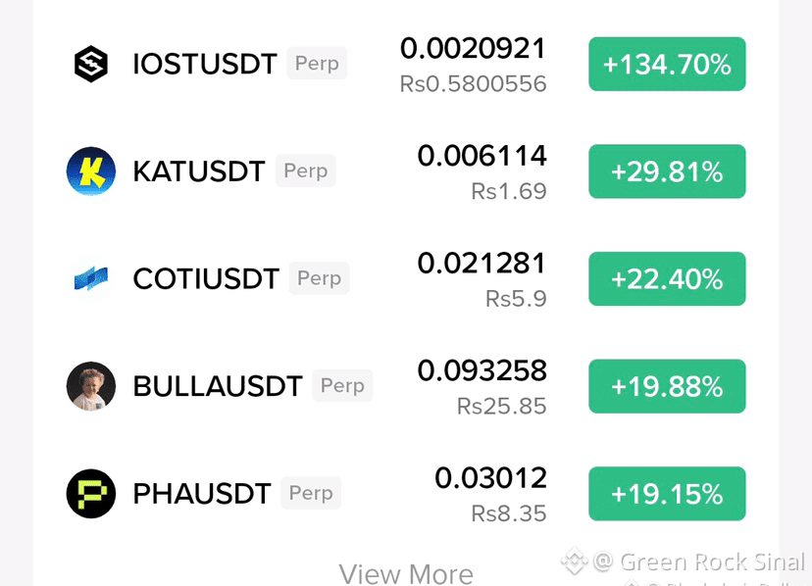Image resolution: width=812 pixels, height=586 pixels.
Task: Open the KAT coin logo icon
Action: tap(91, 171)
